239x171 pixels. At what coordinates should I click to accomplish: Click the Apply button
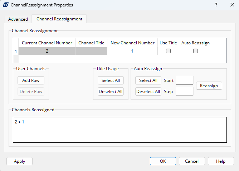click(19, 161)
